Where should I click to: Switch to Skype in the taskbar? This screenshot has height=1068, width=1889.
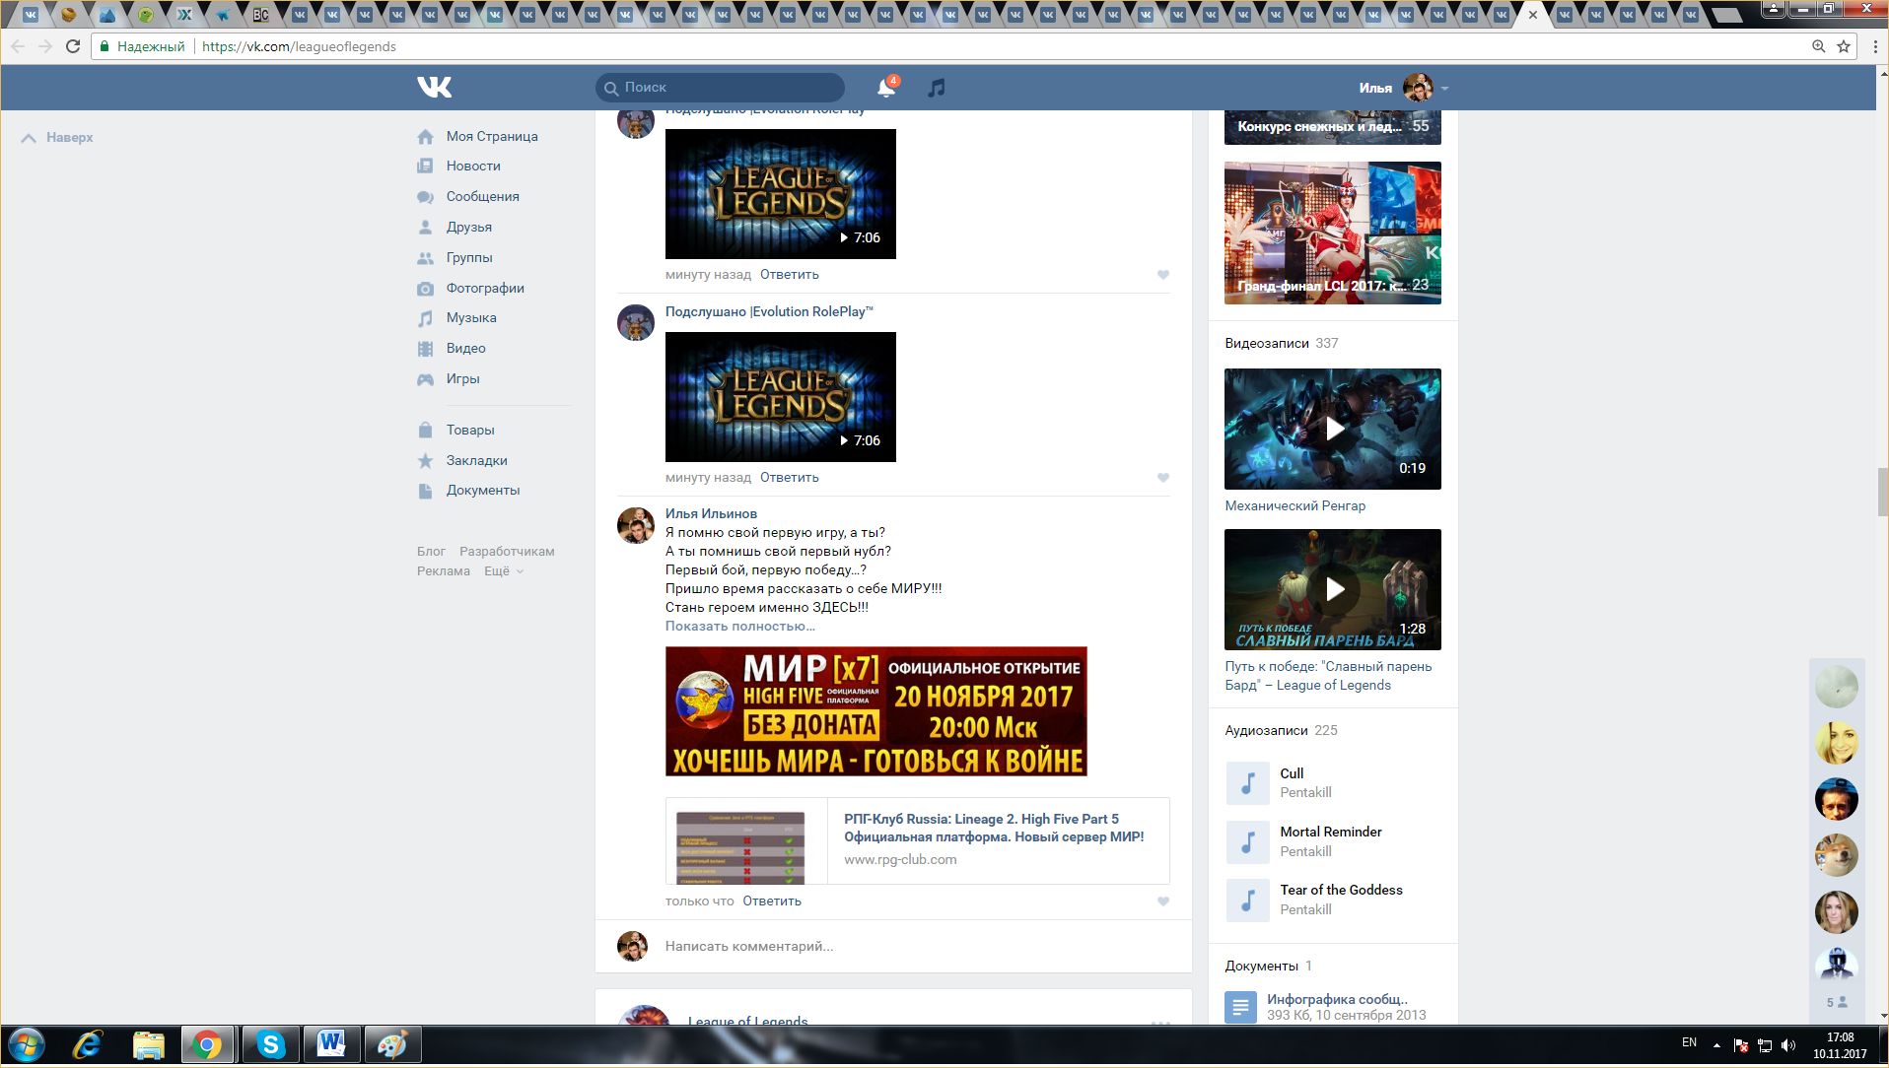[270, 1044]
